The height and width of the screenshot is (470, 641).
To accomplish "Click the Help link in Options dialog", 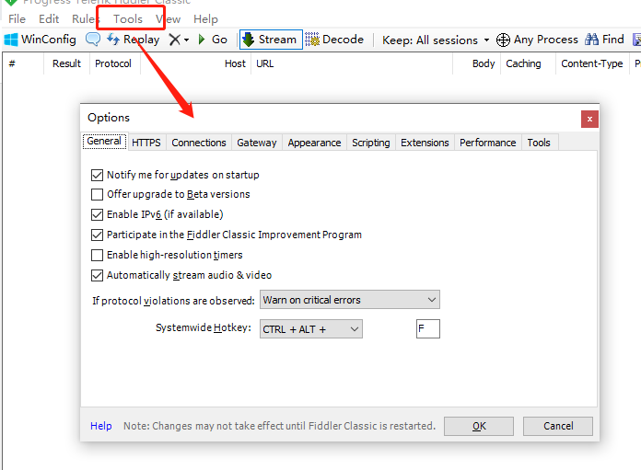I will tap(101, 426).
